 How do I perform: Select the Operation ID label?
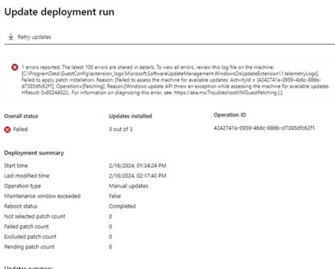coord(230,115)
